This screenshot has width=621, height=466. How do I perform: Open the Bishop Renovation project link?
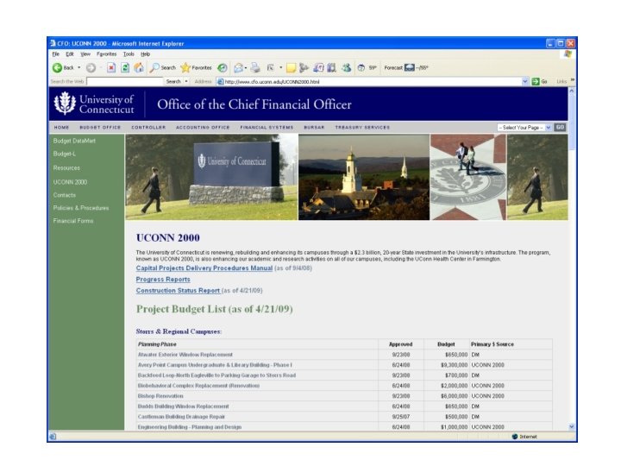(160, 396)
